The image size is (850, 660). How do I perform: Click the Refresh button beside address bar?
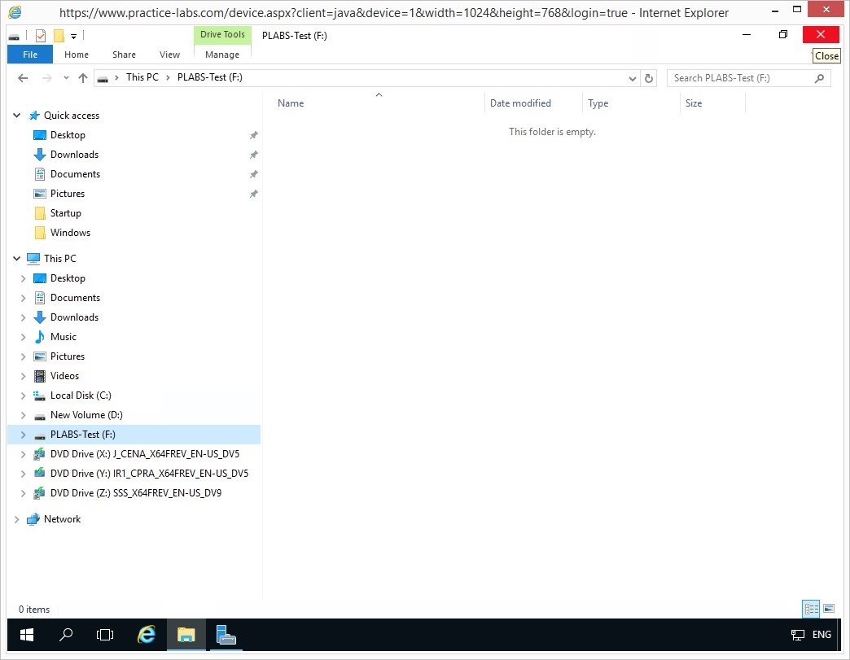coord(649,78)
